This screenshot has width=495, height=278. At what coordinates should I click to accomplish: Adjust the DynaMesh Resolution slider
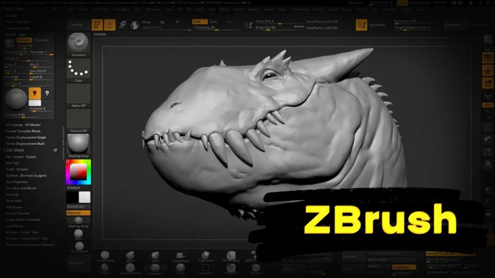click(x=415, y=21)
